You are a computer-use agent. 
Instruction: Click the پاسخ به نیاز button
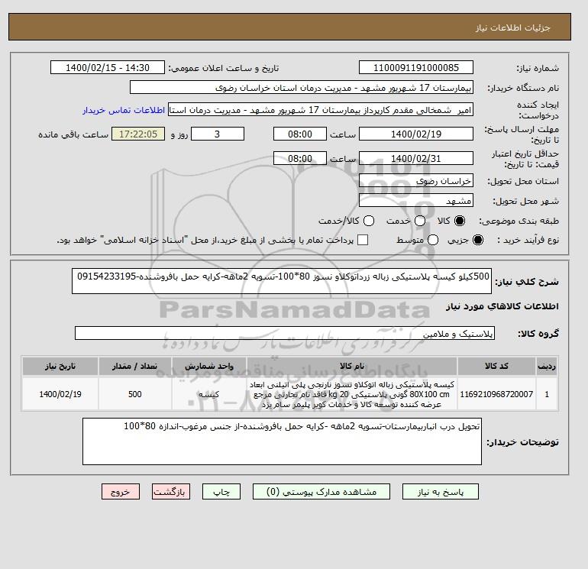(441, 492)
